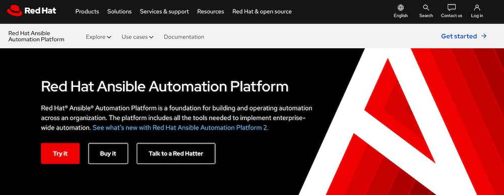Screen dimensions: 504x195
Task: Open the Resources menu
Action: pyautogui.click(x=211, y=12)
